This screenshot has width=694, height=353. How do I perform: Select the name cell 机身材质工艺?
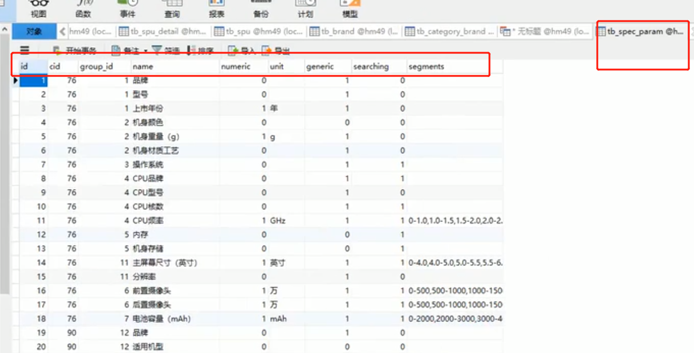175,150
